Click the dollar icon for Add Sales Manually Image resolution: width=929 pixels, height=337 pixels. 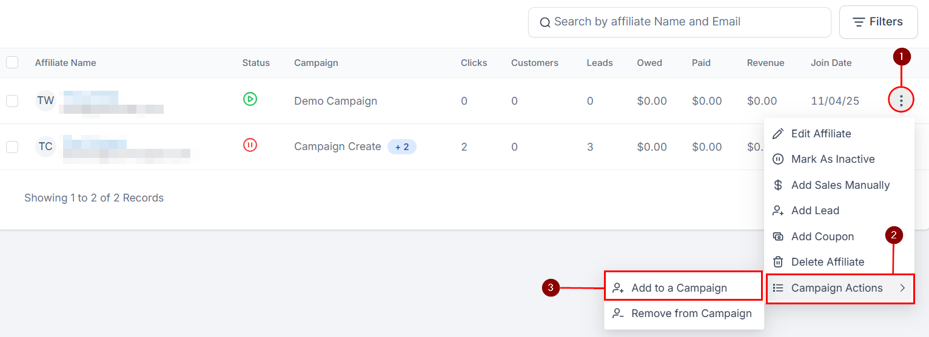(x=777, y=185)
